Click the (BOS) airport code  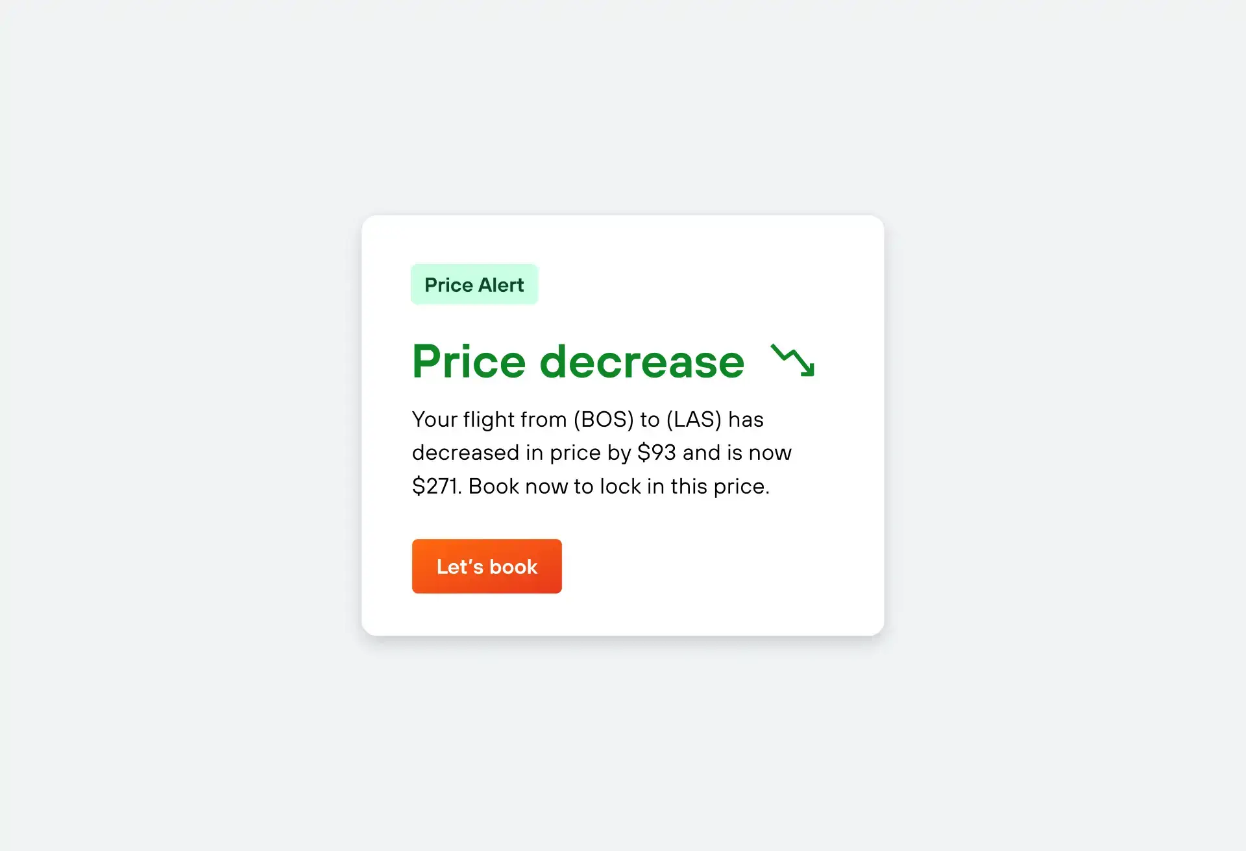click(604, 420)
